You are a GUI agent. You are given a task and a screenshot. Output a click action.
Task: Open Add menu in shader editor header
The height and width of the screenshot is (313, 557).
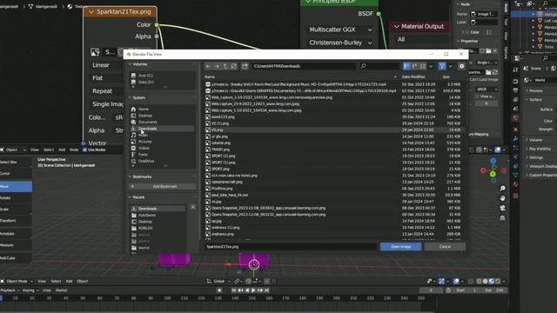(62, 150)
